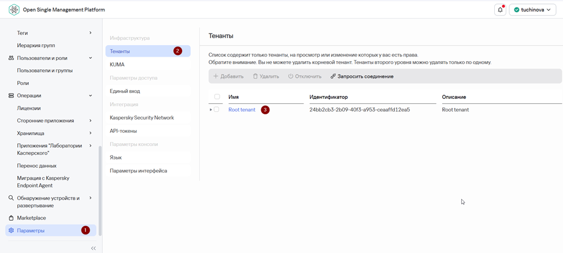This screenshot has height=253, width=563.
Task: Open Перенос данных menu item
Action: [36, 166]
